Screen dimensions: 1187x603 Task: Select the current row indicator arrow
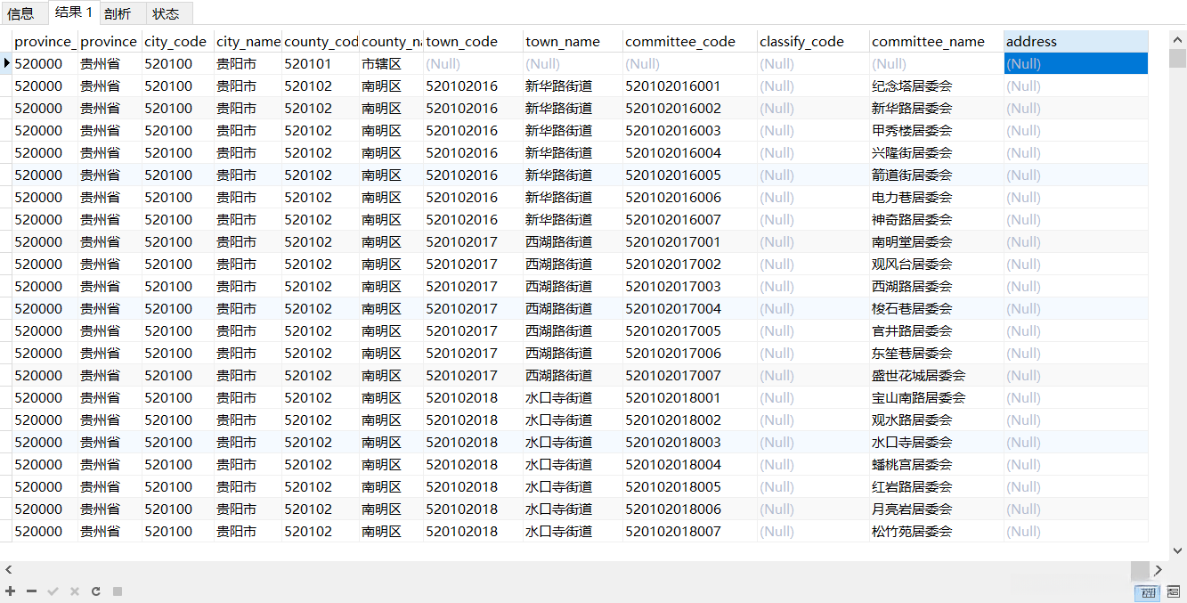(6, 63)
